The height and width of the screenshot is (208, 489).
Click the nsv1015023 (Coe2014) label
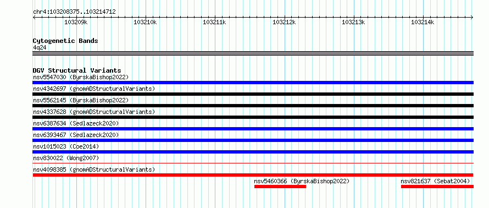(x=66, y=146)
